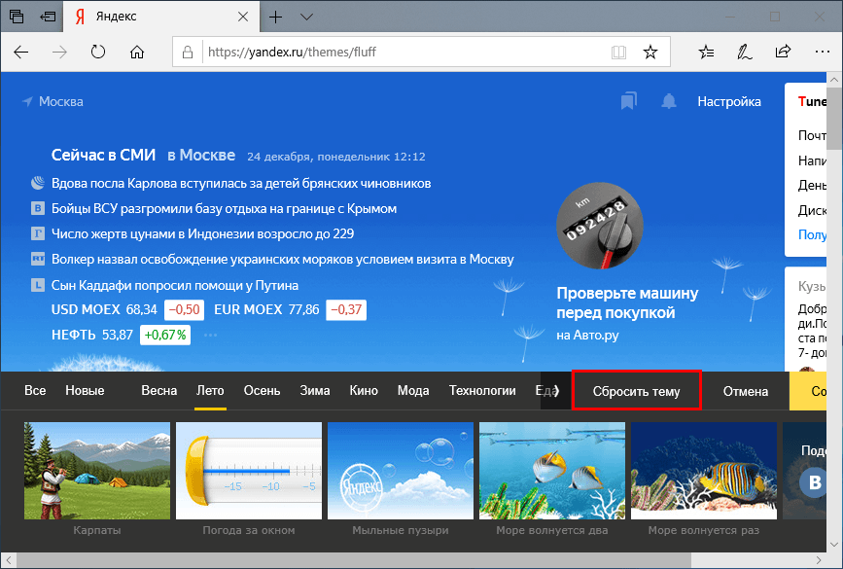Click the Сбросить тему button
This screenshot has height=569, width=843.
pyautogui.click(x=637, y=391)
